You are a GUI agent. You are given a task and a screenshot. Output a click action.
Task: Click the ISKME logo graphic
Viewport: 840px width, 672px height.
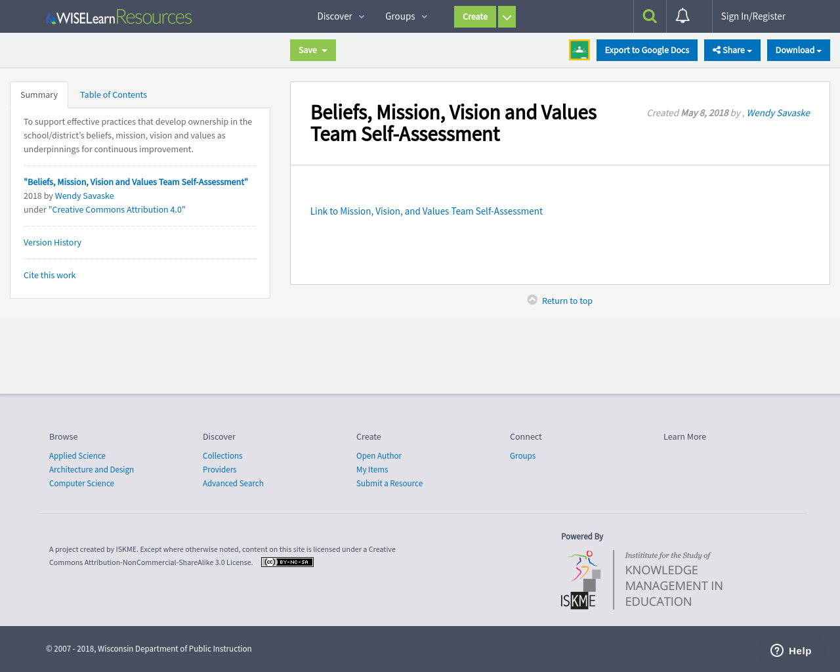pos(581,580)
